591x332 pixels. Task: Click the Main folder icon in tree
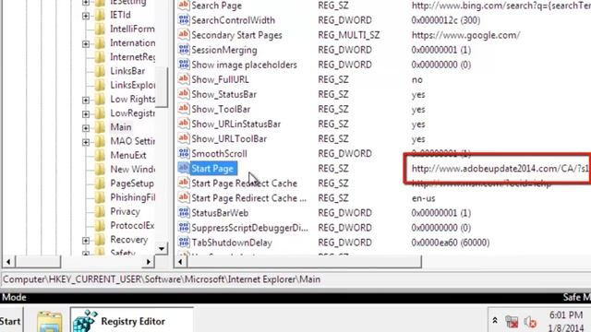click(100, 127)
